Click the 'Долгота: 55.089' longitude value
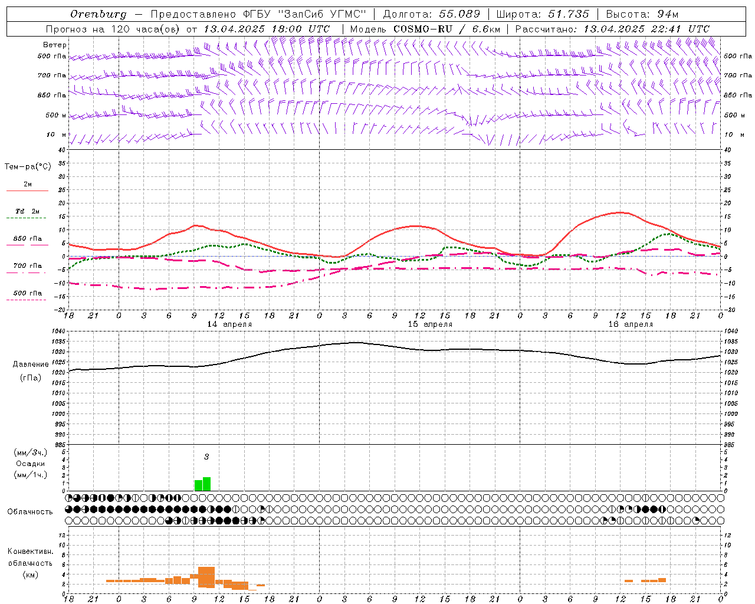Screen dimensions: 755x604 coord(431,14)
